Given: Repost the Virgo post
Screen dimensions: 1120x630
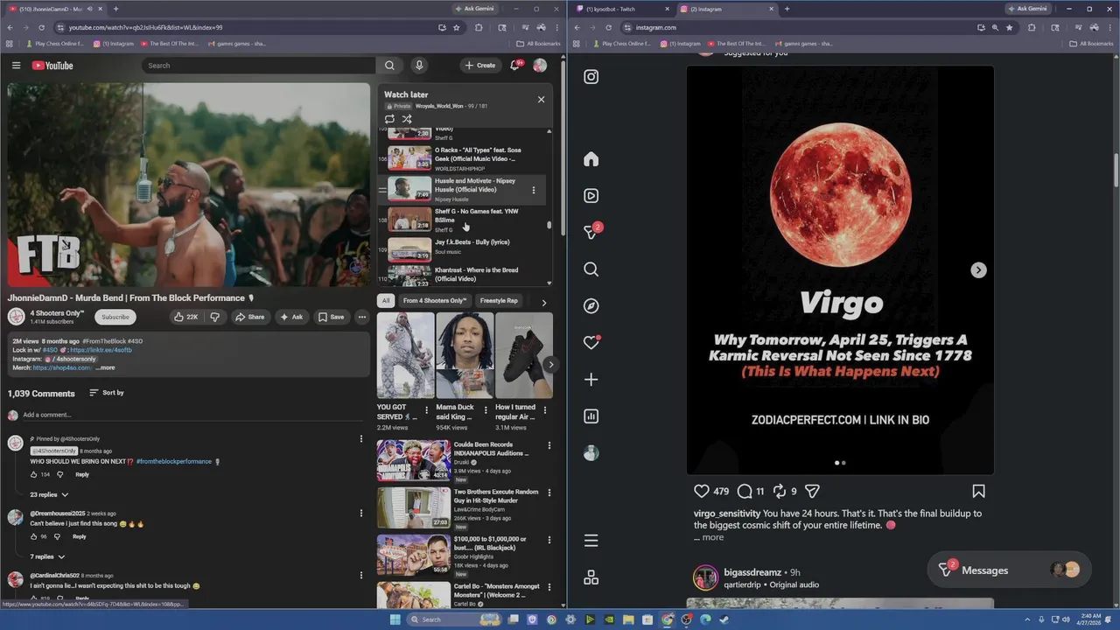Looking at the screenshot, I should (x=780, y=491).
